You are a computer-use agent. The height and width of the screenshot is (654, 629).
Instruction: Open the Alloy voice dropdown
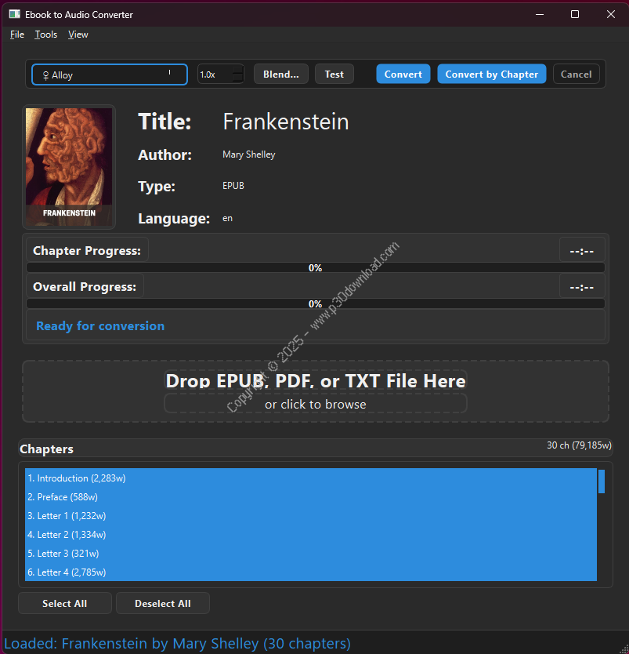(109, 74)
